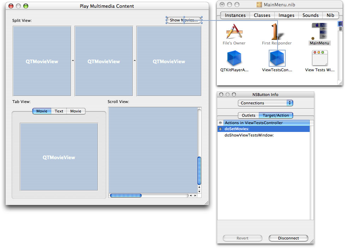345x248 pixels.
Task: Select the Text tab in the tab view
Action: pyautogui.click(x=59, y=111)
